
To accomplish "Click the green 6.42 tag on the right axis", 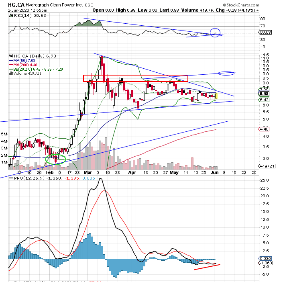I will pos(264,100).
